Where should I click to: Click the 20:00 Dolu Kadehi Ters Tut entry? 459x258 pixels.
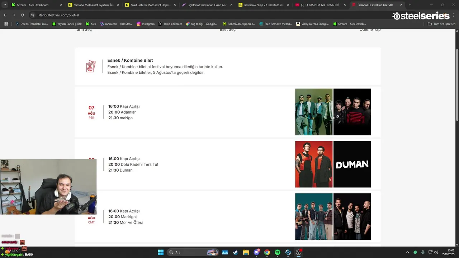coord(133,164)
